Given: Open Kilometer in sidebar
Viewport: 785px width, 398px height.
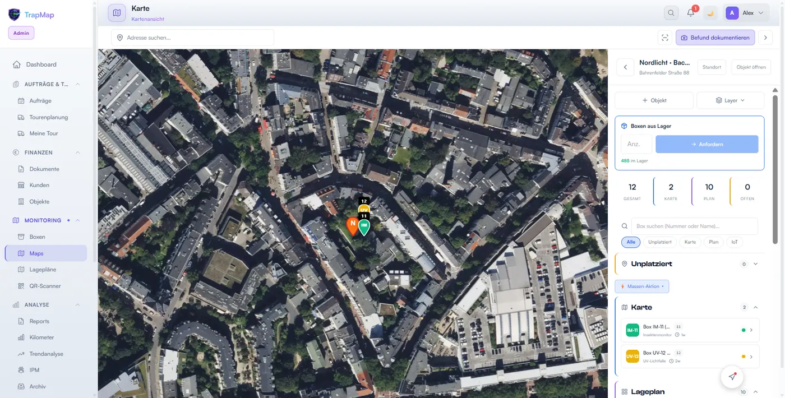Looking at the screenshot, I should pyautogui.click(x=41, y=337).
